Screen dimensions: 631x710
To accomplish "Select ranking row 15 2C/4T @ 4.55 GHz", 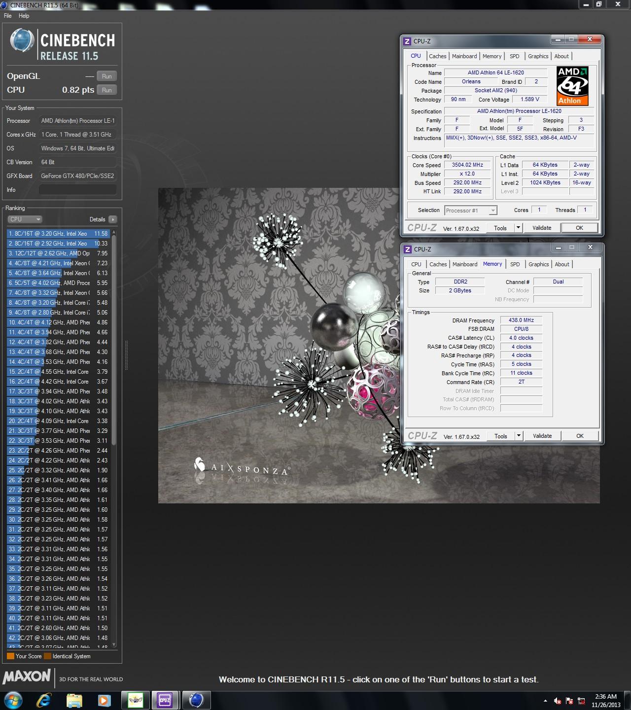I will pyautogui.click(x=58, y=372).
